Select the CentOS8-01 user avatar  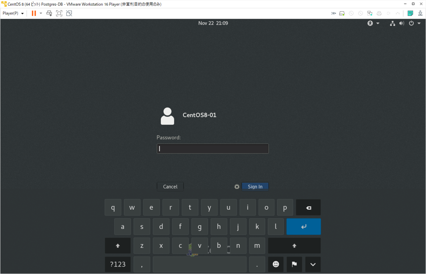(x=168, y=116)
